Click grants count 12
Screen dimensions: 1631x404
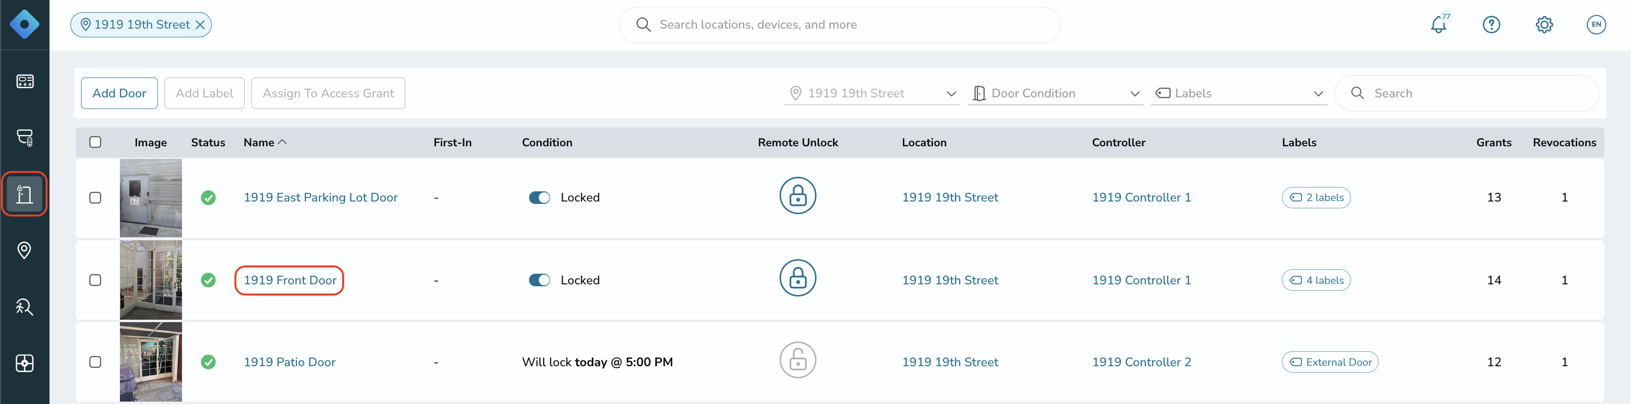pos(1494,362)
